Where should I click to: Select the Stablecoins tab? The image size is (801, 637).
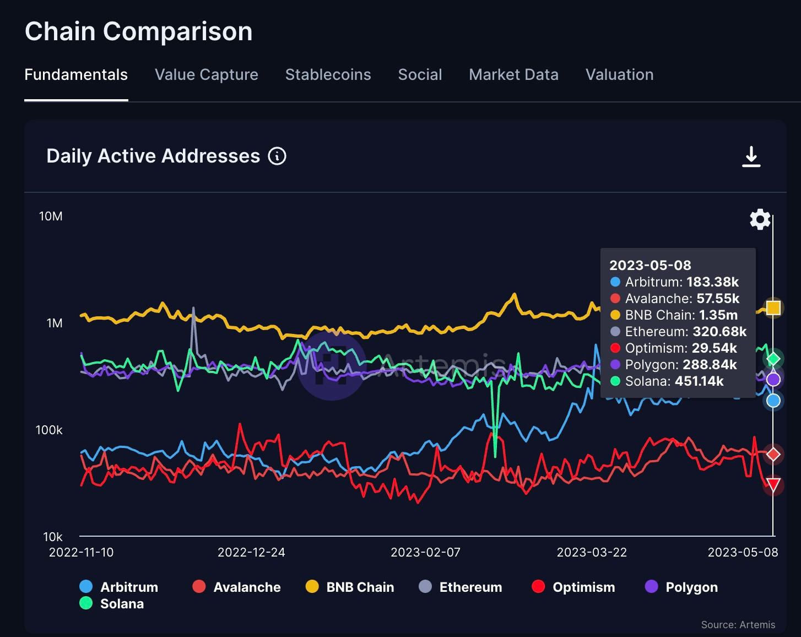328,75
